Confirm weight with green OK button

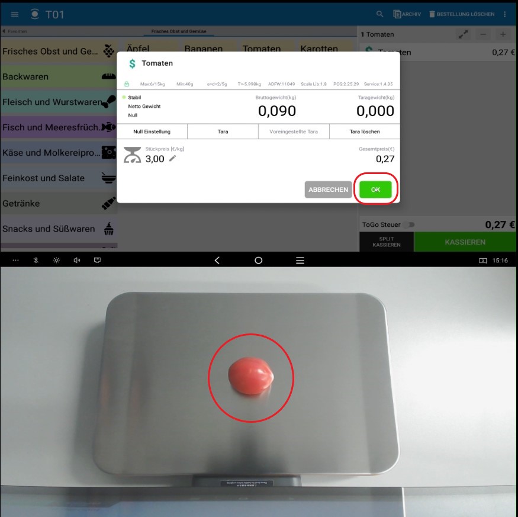click(x=375, y=190)
